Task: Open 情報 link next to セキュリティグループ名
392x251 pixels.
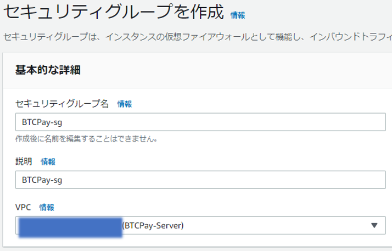Action: (125, 104)
